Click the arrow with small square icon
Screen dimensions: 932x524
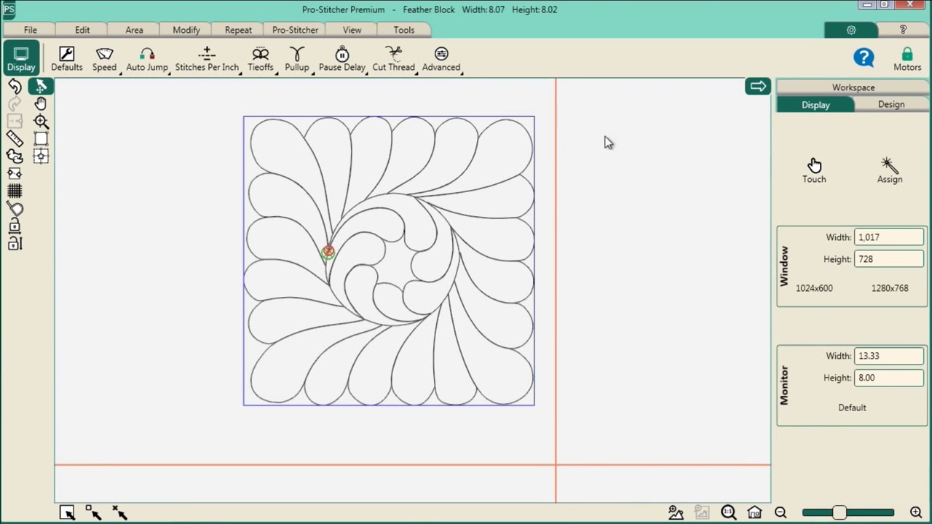93,513
